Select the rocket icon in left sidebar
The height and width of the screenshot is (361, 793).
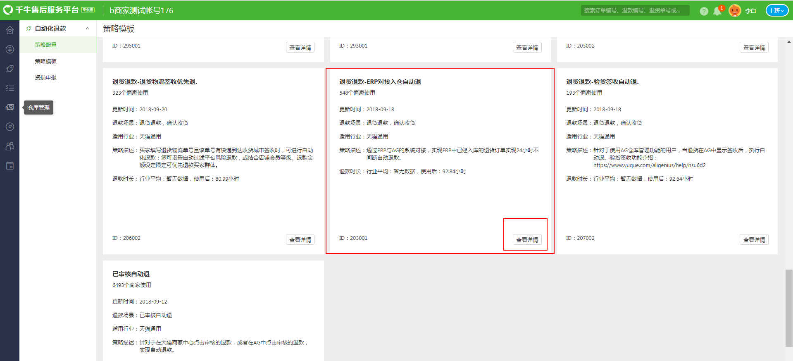[x=10, y=69]
